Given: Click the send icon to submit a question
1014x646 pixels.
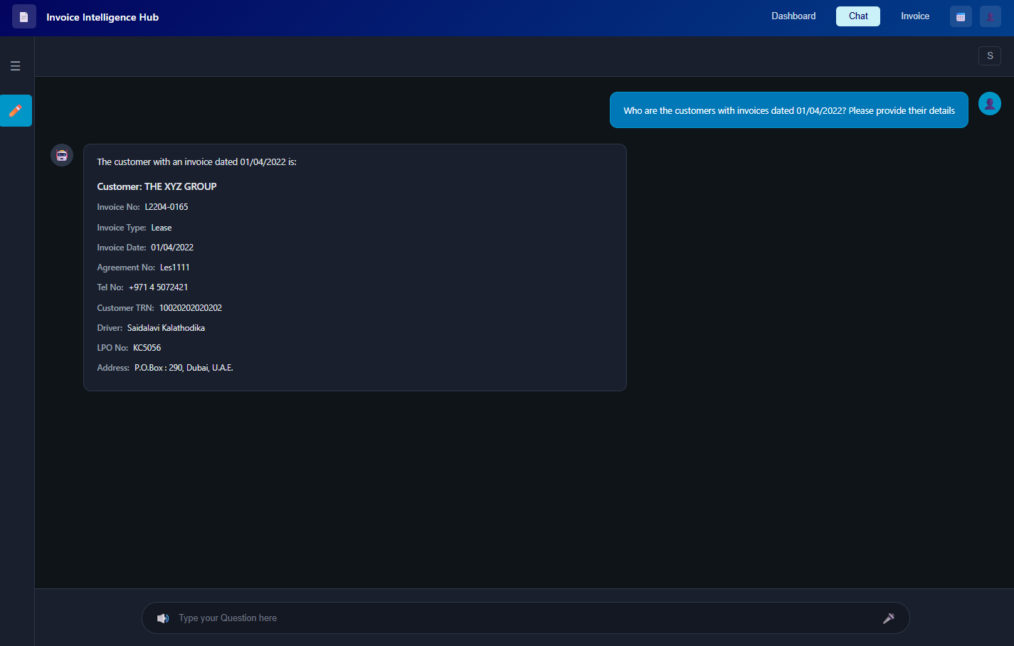Looking at the screenshot, I should coord(888,618).
